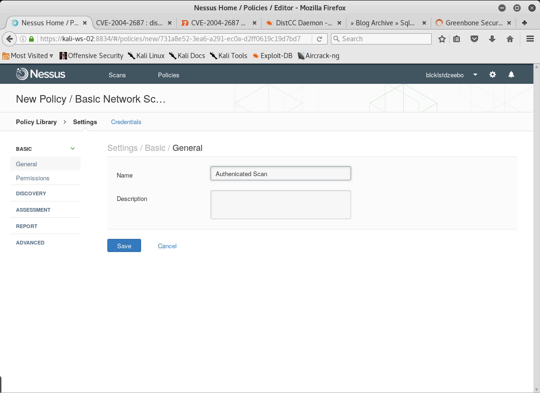Open Firefox downloads arrow icon

pos(492,39)
